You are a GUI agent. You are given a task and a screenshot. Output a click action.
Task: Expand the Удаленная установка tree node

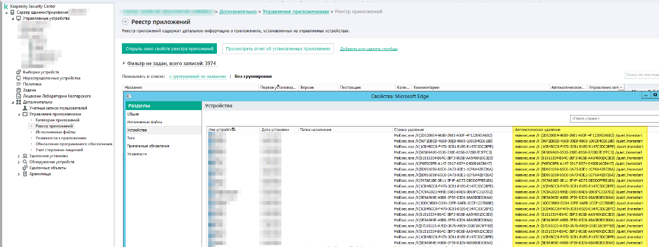pyautogui.click(x=19, y=156)
